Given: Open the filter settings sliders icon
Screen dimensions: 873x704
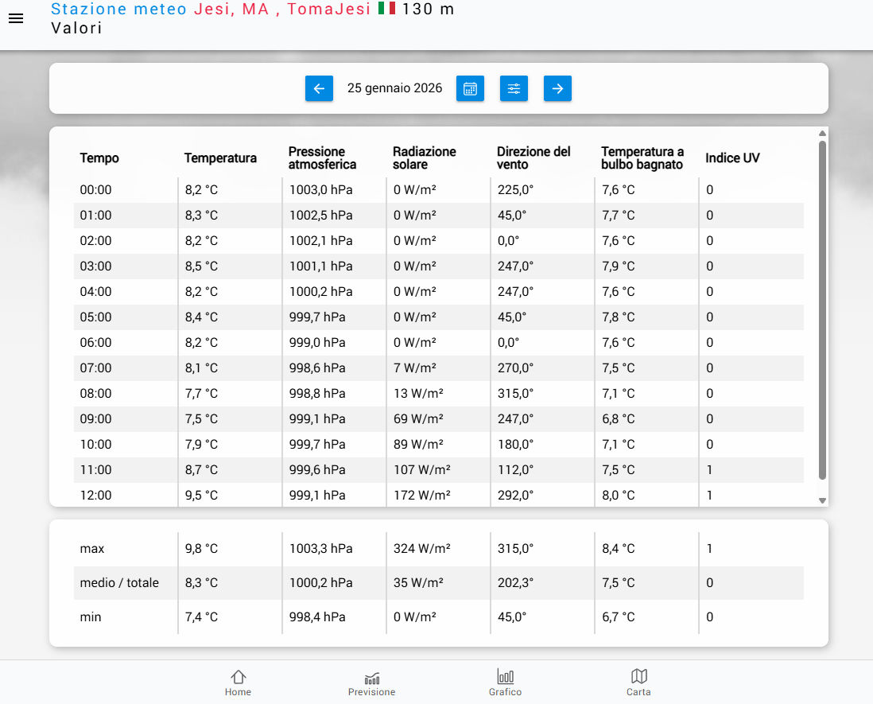Looking at the screenshot, I should click(514, 88).
